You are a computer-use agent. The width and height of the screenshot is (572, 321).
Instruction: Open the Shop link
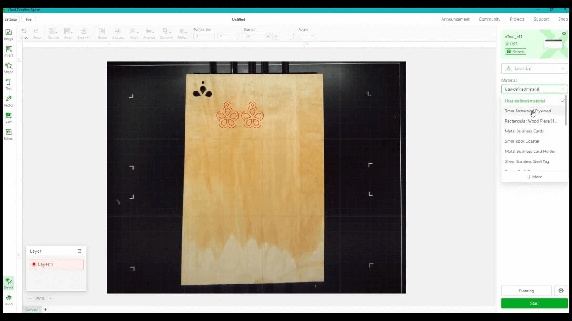point(563,19)
